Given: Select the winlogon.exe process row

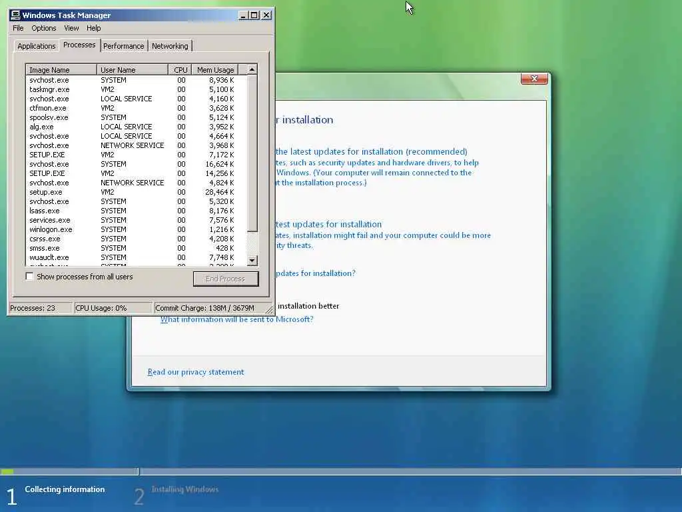Looking at the screenshot, I should 136,229.
